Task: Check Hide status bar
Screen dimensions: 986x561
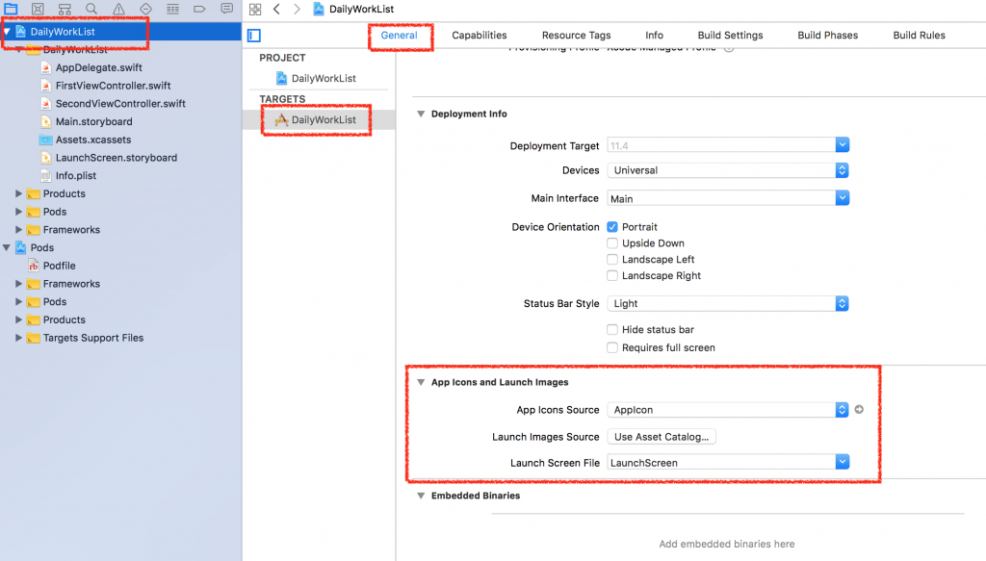Action: (x=611, y=330)
